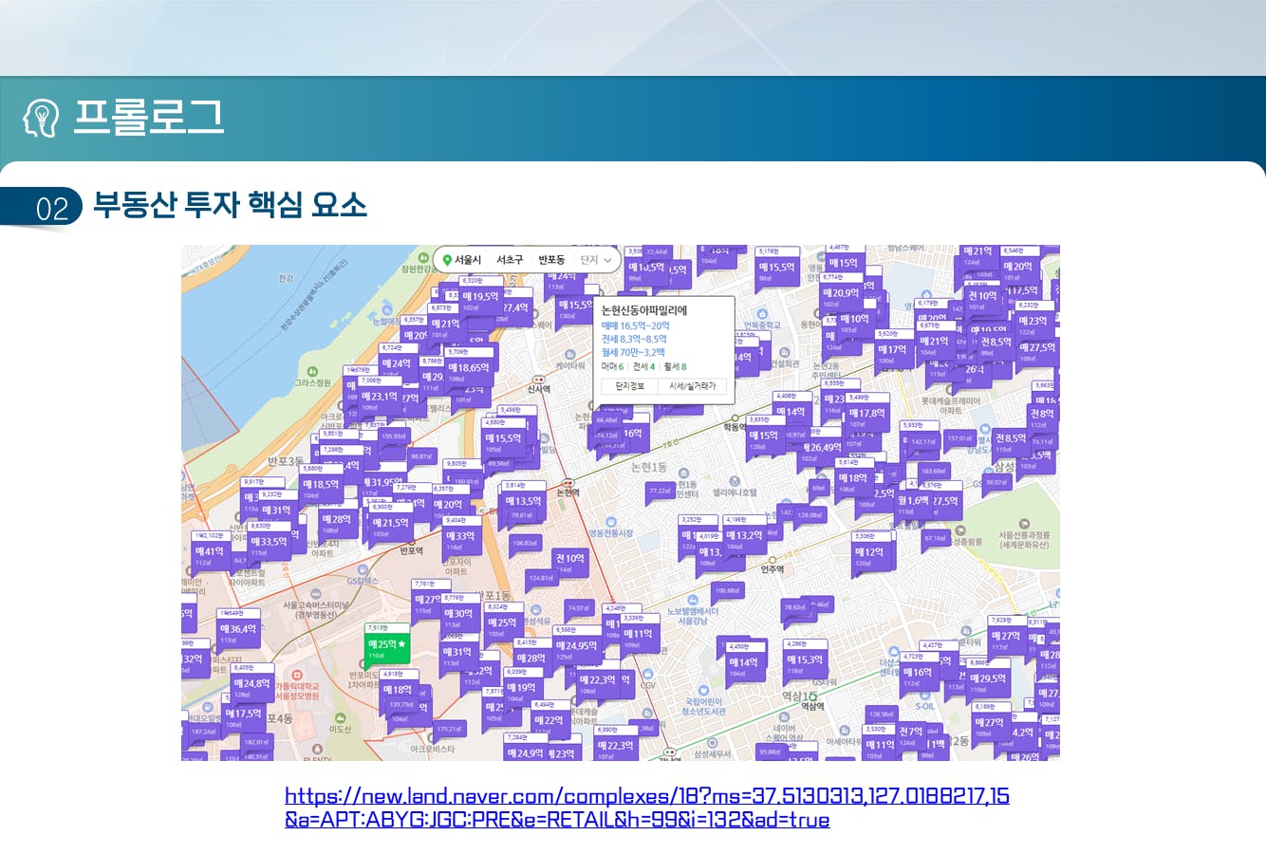
Task: Click the 케이타워 building icon
Action: click(569, 355)
